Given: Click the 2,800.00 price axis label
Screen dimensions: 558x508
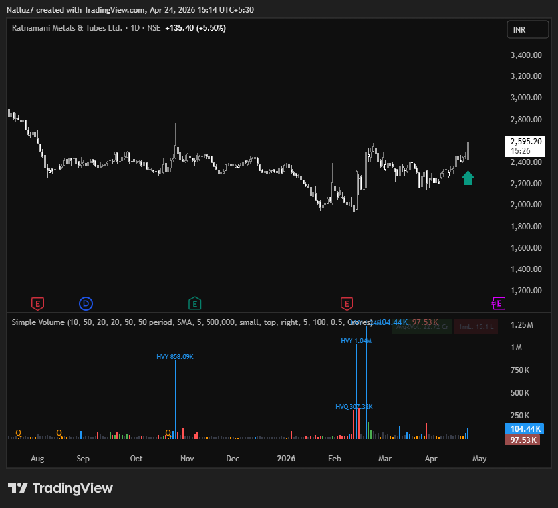Looking at the screenshot, I should pos(526,120).
